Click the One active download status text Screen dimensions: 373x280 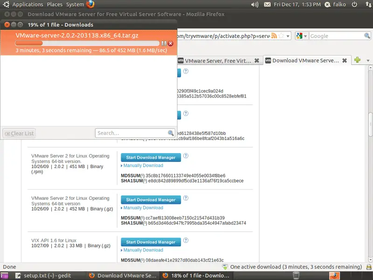[296, 267]
